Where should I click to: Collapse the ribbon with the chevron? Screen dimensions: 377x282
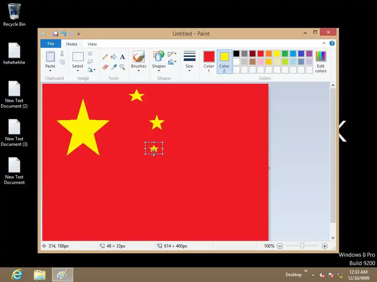pos(324,43)
